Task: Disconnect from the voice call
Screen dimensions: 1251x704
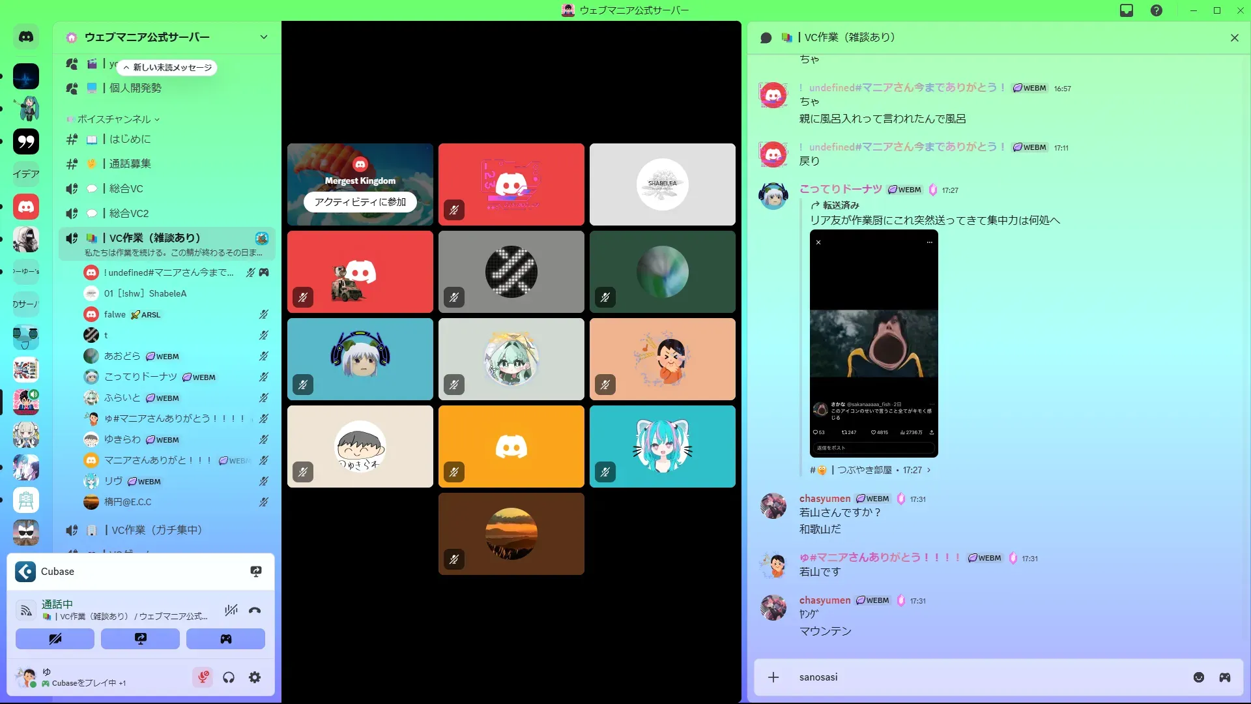Action: 255,611
